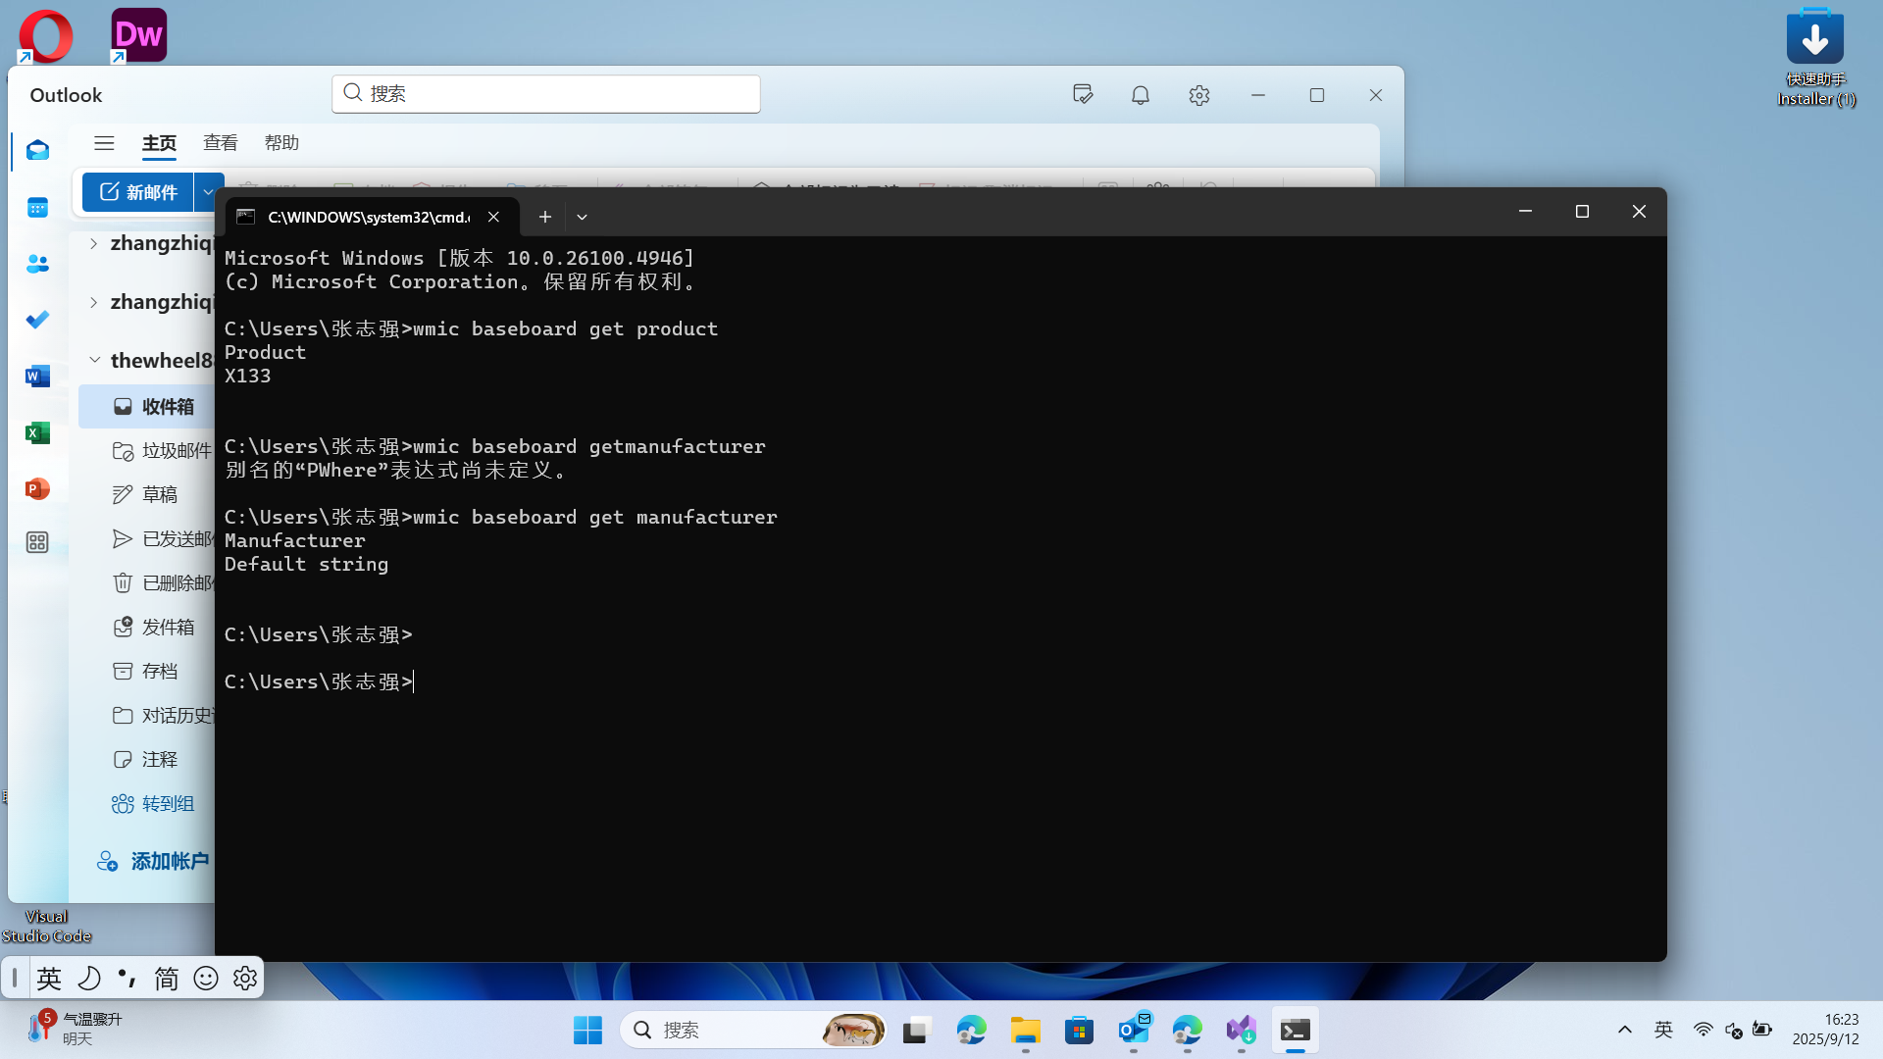Open the 帮助 ribbon tab
The image size is (1883, 1059).
tap(281, 143)
